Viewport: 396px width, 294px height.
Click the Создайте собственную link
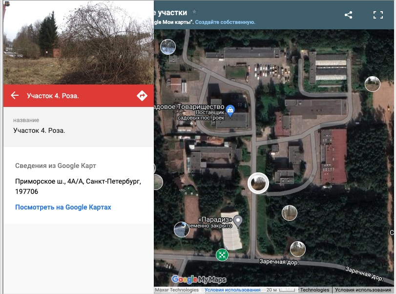225,22
